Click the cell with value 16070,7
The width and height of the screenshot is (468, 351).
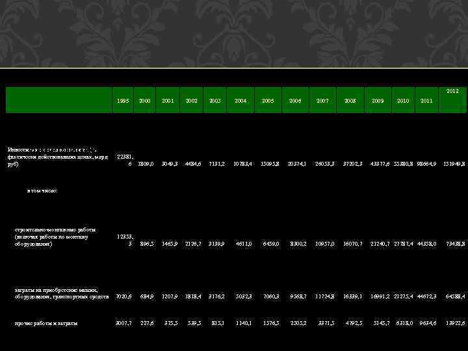(352, 244)
